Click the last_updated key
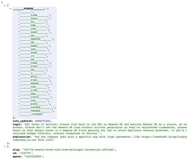The image size is (187, 158). (23, 121)
